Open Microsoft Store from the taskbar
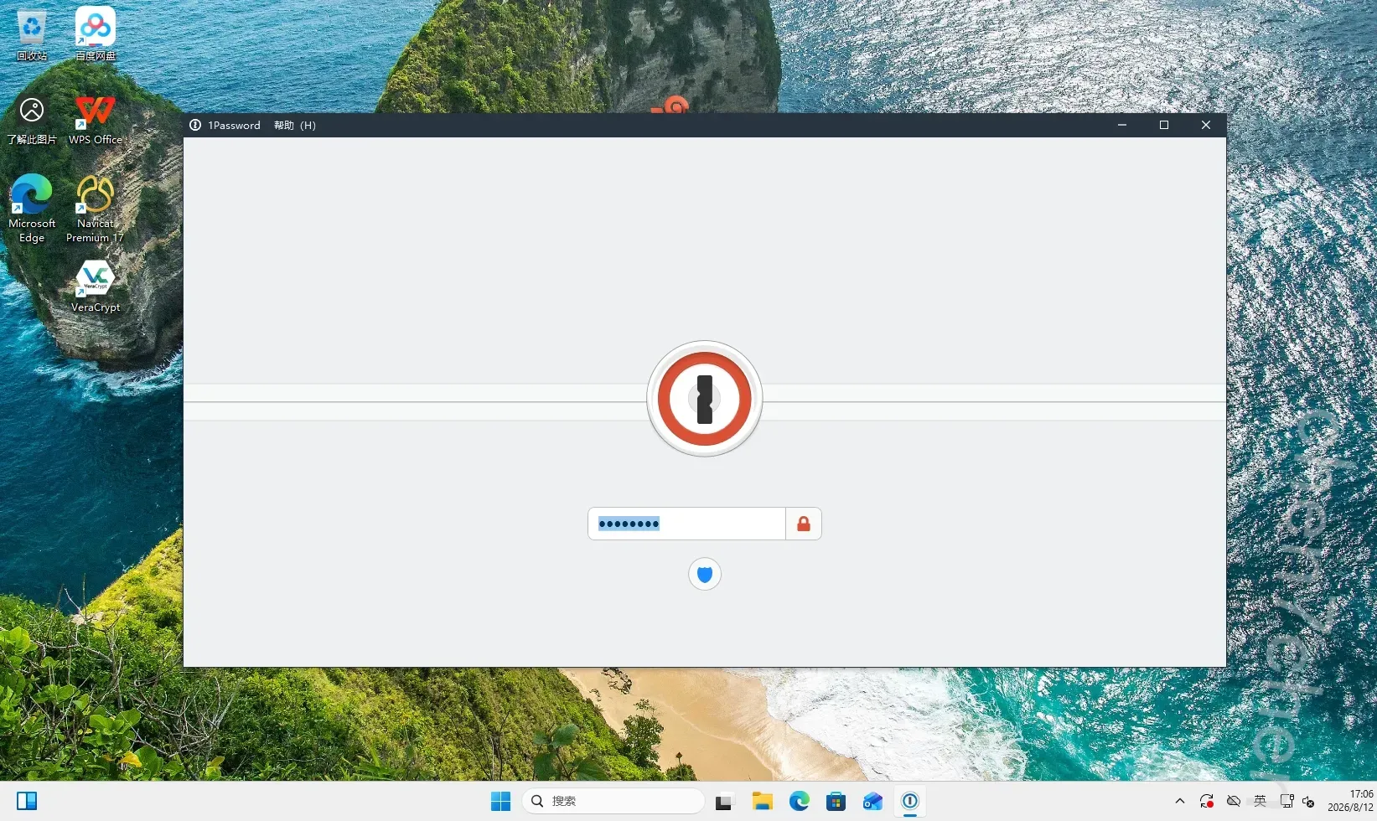This screenshot has height=821, width=1377. [x=836, y=801]
